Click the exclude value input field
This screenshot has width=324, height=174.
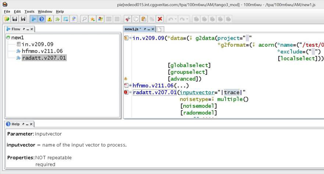pyautogui.click(x=313, y=51)
